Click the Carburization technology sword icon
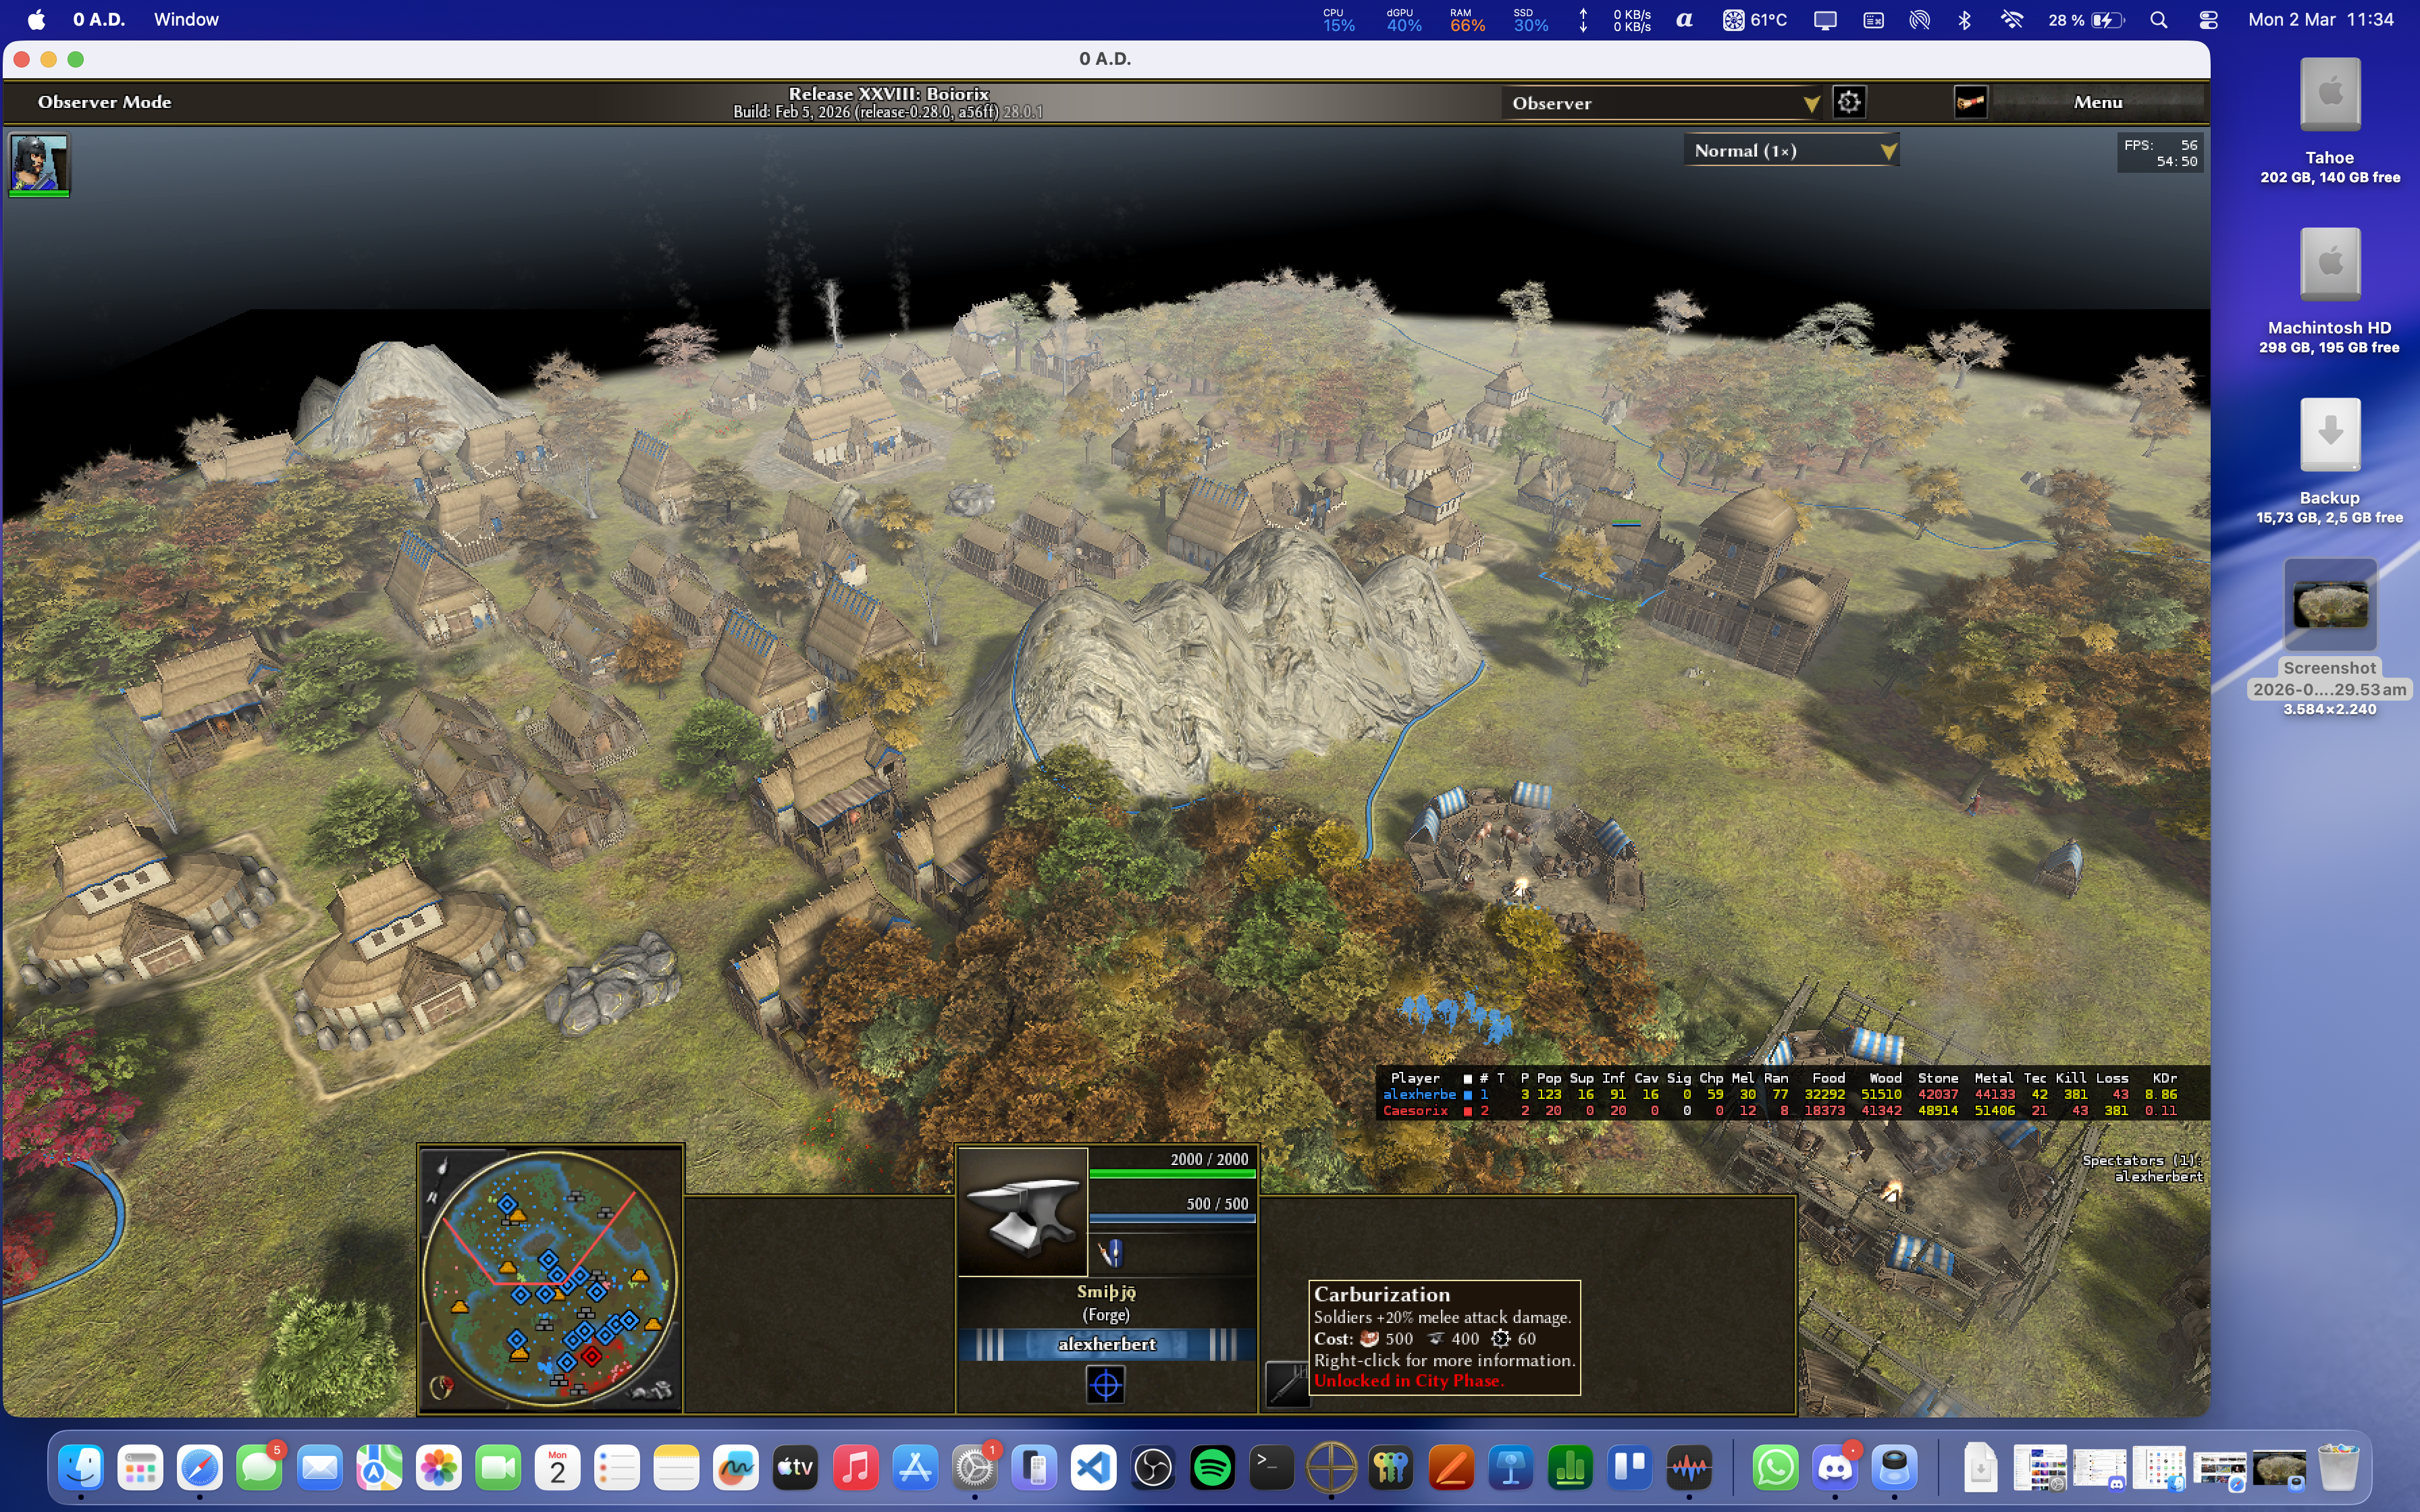This screenshot has width=2420, height=1512. 1287,1384
